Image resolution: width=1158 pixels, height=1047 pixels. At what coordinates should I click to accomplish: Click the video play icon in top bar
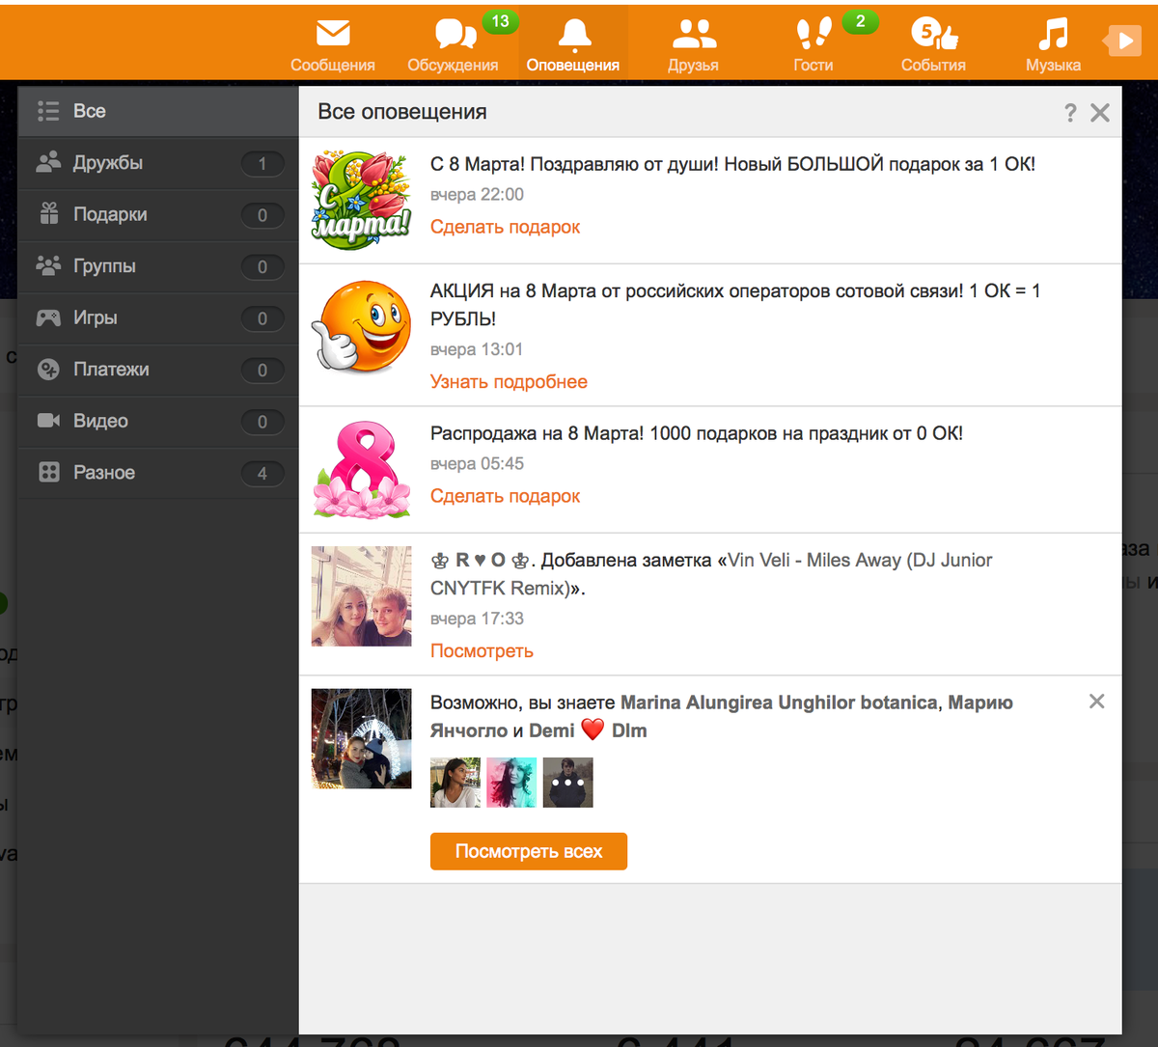1122,41
